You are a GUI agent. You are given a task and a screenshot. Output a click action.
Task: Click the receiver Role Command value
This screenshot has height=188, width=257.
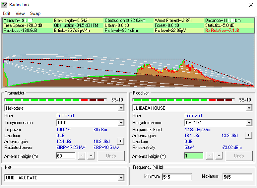click(x=193, y=115)
